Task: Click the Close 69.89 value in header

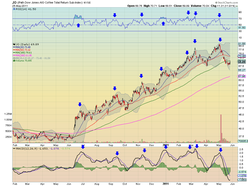Action: click(181, 6)
